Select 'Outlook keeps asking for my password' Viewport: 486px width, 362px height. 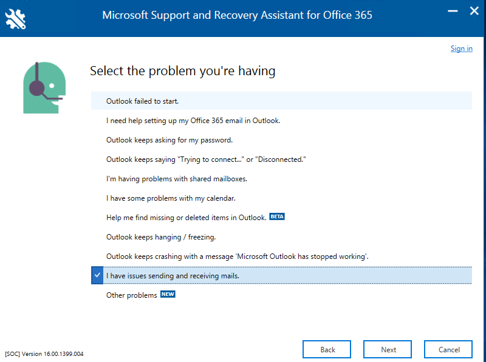[281, 140]
